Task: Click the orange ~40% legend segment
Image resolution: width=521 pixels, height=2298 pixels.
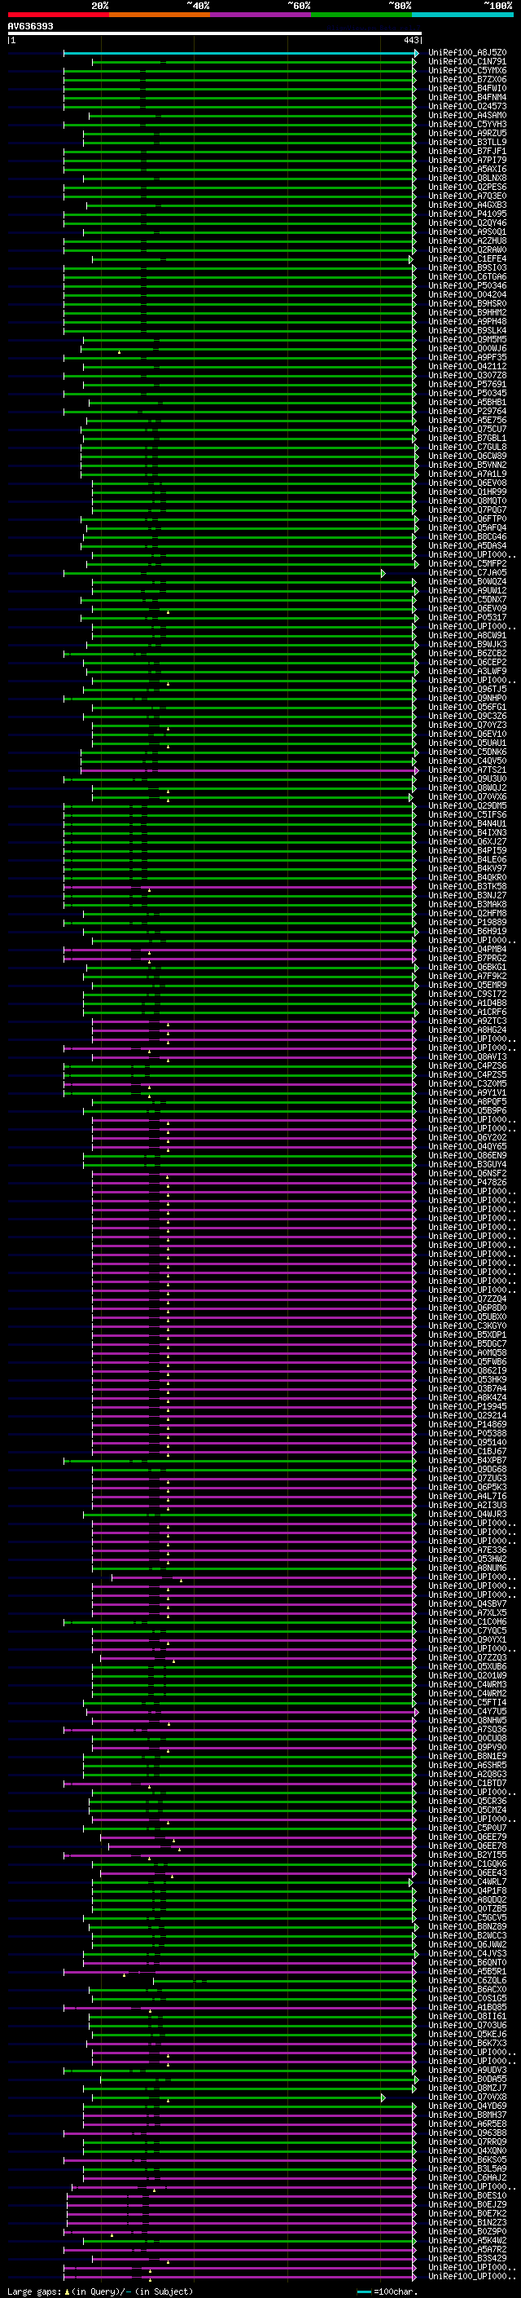Action: 160,15
